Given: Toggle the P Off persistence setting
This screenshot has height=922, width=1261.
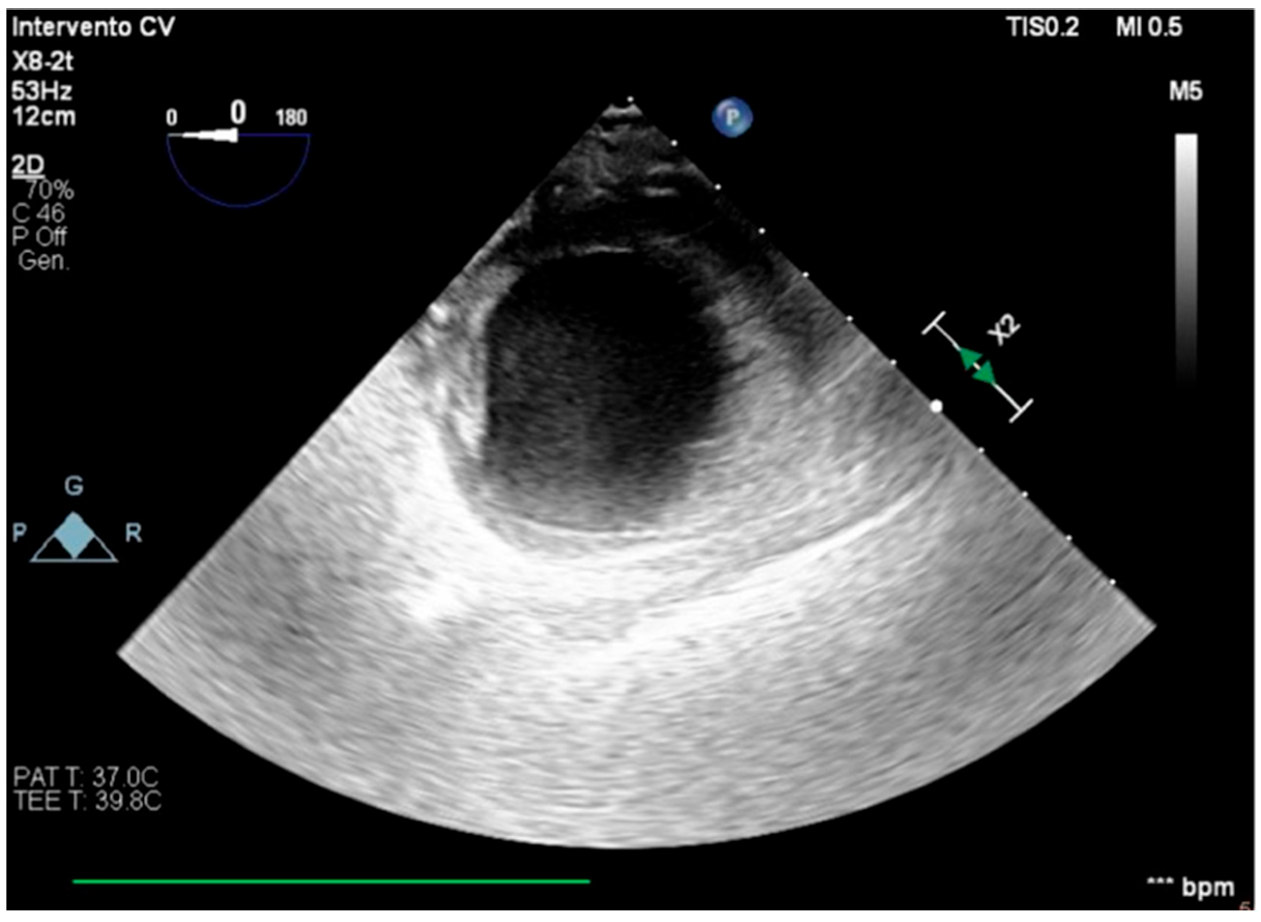Looking at the screenshot, I should pyautogui.click(x=39, y=237).
